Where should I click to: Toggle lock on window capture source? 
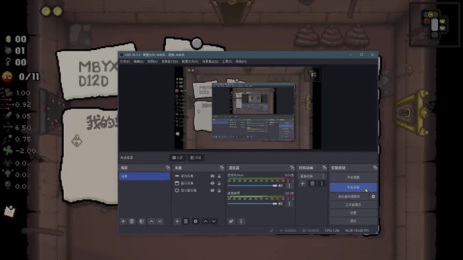pos(219,184)
